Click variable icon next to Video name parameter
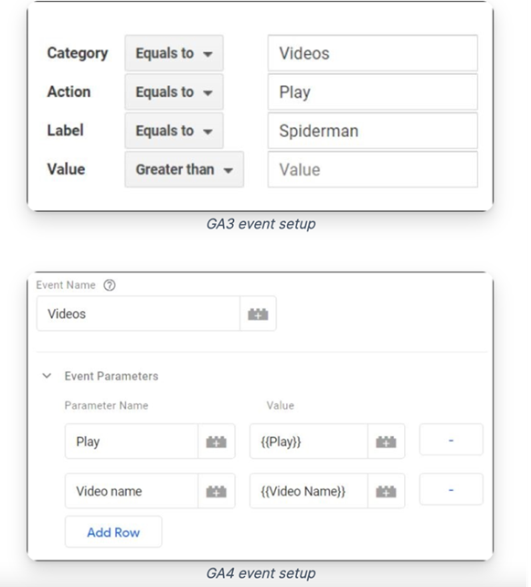 pyautogui.click(x=217, y=491)
